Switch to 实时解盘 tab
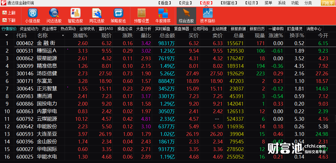336x163 pixels. pyautogui.click(x=162, y=29)
